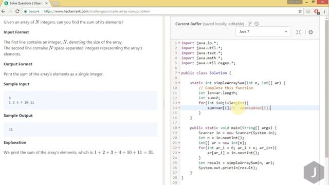The image size is (329, 185).
Task: Click the line "int sum=0;"
Action: click(209, 98)
